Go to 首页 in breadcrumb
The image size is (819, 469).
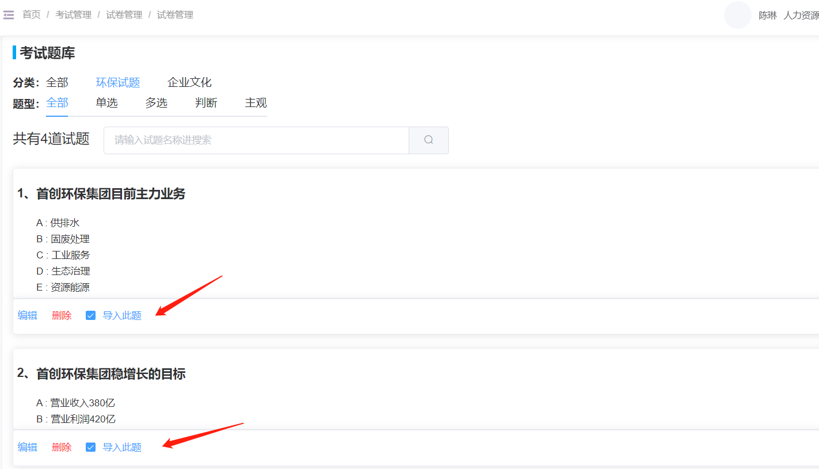pos(32,15)
